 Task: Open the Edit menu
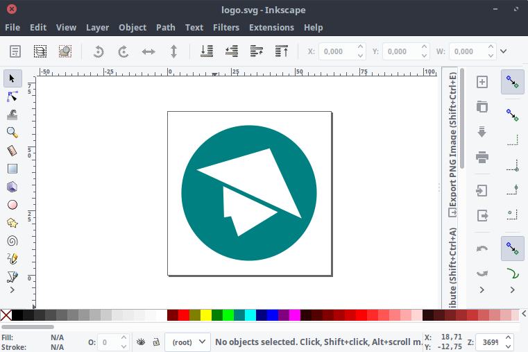tap(38, 28)
